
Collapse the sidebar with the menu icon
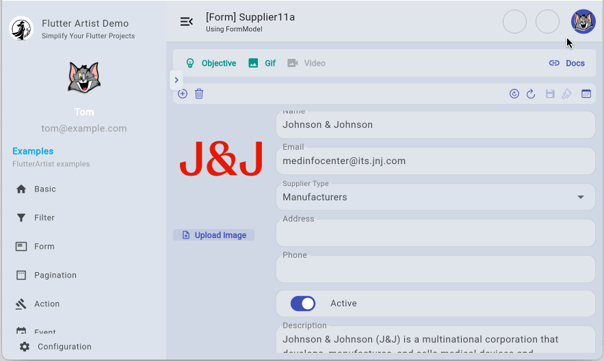[186, 22]
